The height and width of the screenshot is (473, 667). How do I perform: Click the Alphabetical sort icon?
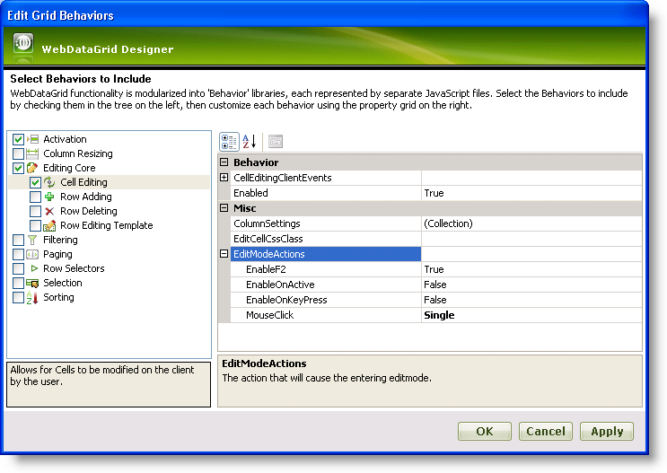[250, 141]
